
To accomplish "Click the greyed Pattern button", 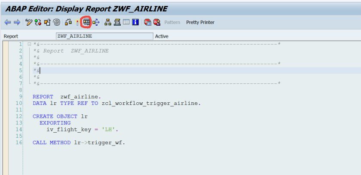I will [172, 23].
